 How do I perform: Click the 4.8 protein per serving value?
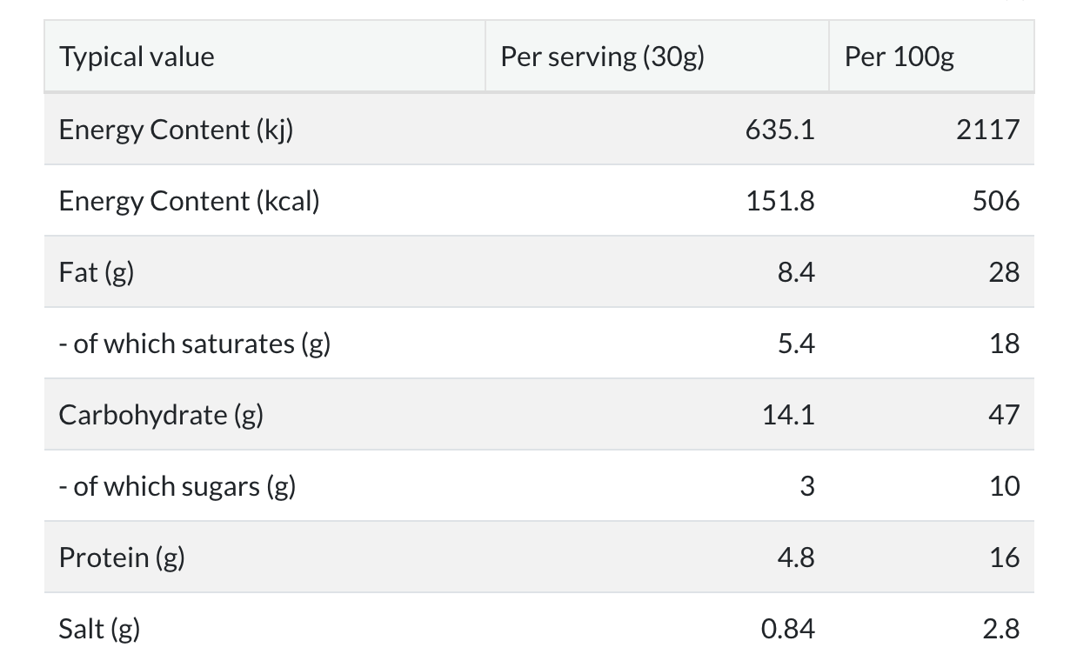(795, 558)
